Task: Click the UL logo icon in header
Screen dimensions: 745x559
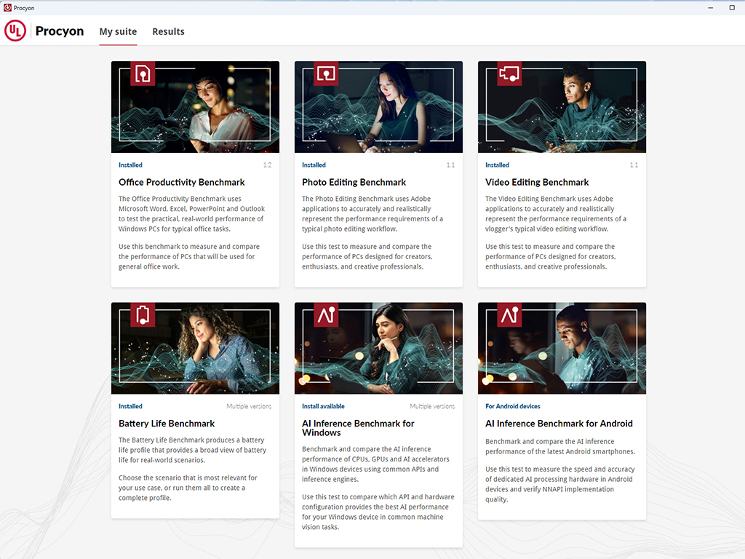Action: tap(15, 31)
